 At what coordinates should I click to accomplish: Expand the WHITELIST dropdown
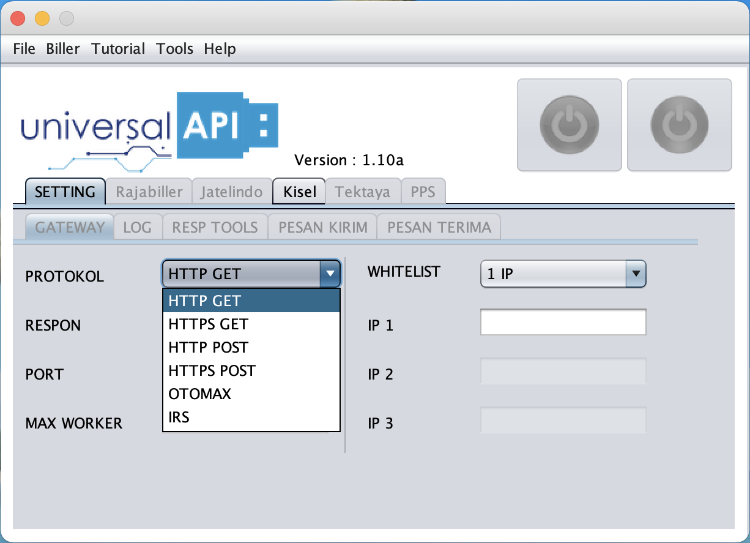(x=563, y=274)
